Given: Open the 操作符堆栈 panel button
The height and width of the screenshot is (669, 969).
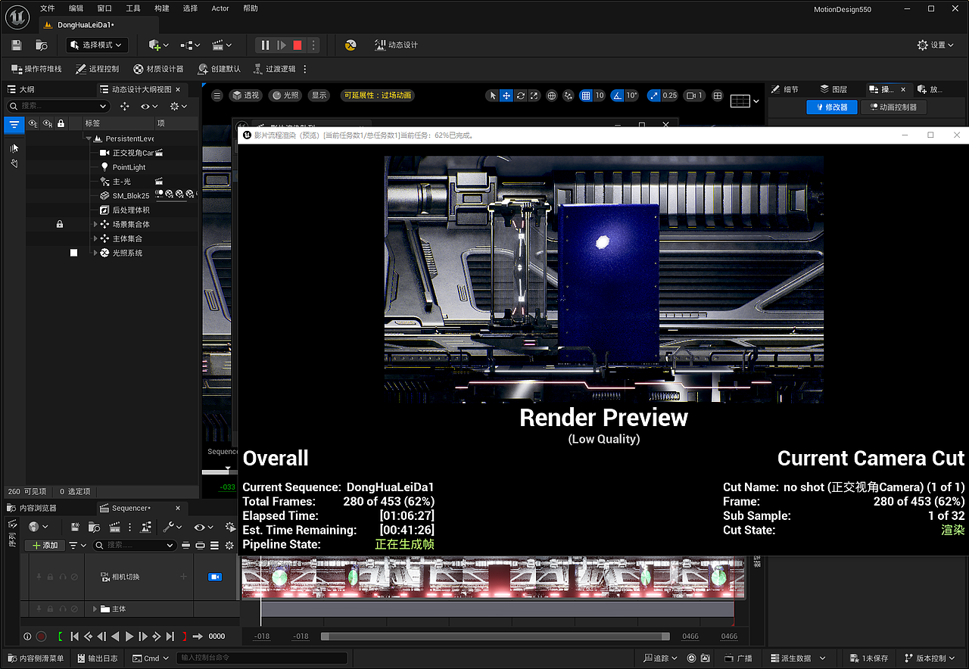Looking at the screenshot, I should pyautogui.click(x=36, y=69).
